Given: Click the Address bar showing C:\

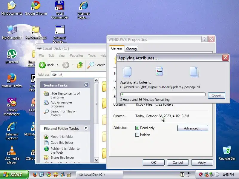Looking at the screenshot, I should pyautogui.click(x=79, y=75).
